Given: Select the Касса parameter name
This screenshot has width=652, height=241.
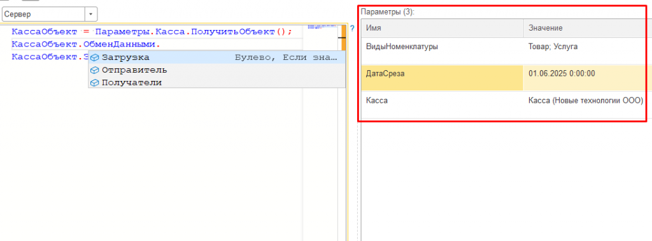Looking at the screenshot, I should pos(377,100).
